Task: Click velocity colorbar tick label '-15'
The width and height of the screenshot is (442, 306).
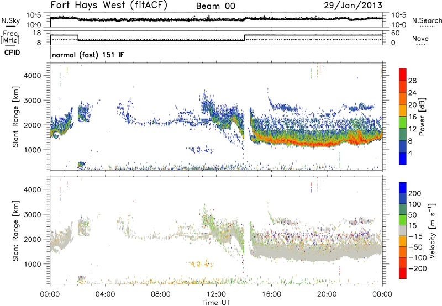Action: (415, 236)
